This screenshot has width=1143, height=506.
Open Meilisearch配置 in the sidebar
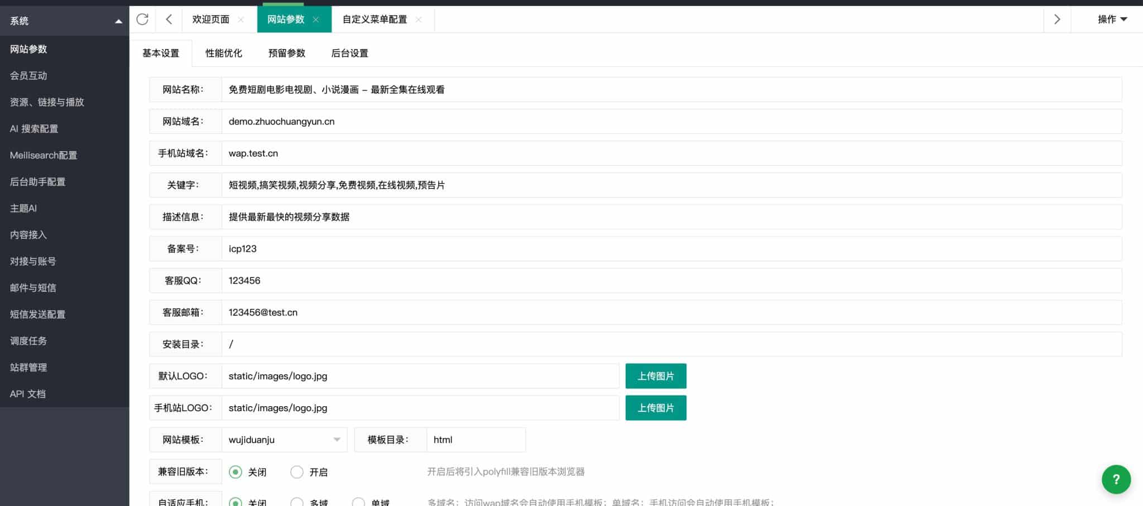[x=64, y=155]
